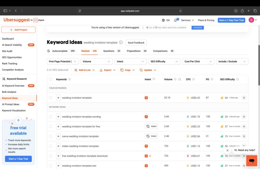Select checkbox for canva wedding invitation template

51,136
